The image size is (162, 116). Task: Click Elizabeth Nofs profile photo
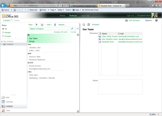154,15
